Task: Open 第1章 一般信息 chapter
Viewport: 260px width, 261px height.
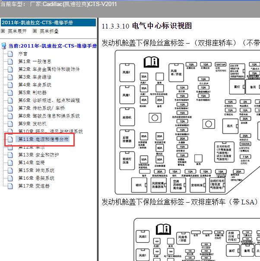Action: click(x=35, y=62)
